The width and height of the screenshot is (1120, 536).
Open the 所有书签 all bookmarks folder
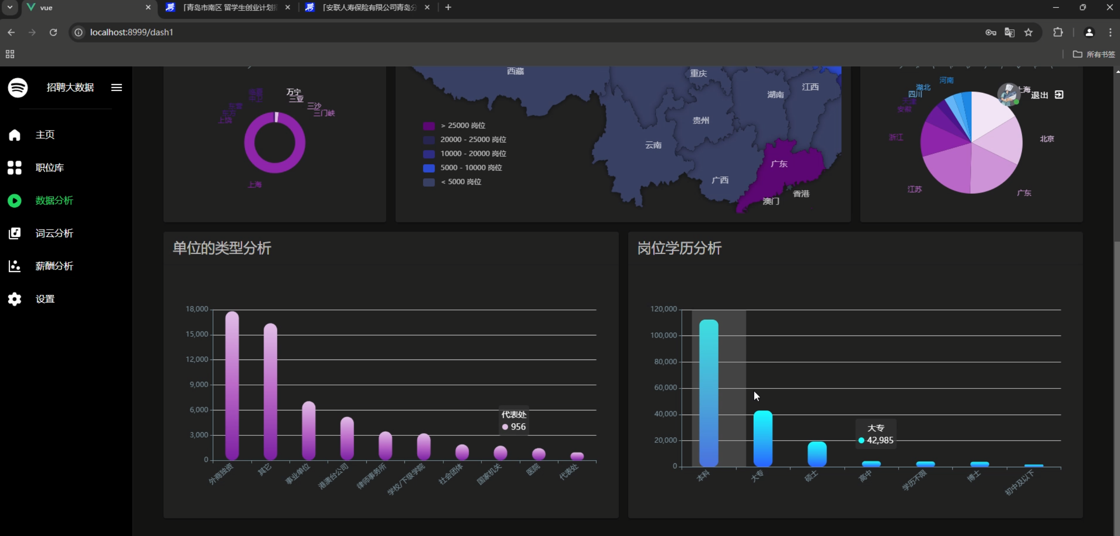(x=1094, y=54)
